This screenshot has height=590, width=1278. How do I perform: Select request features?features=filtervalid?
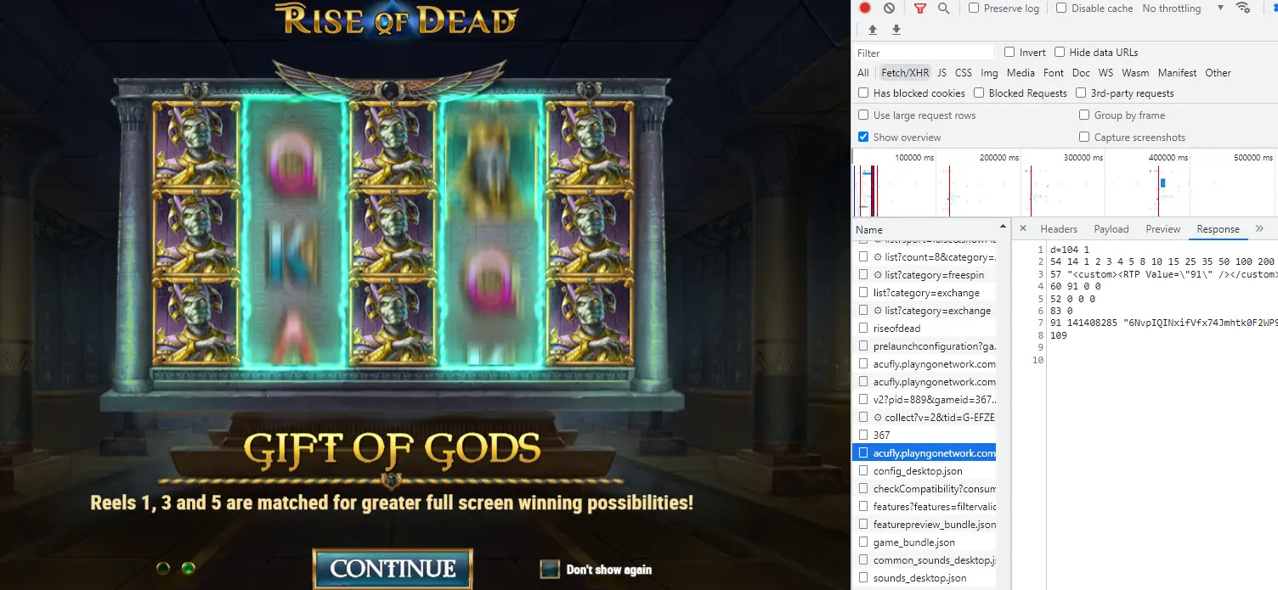[x=925, y=507]
